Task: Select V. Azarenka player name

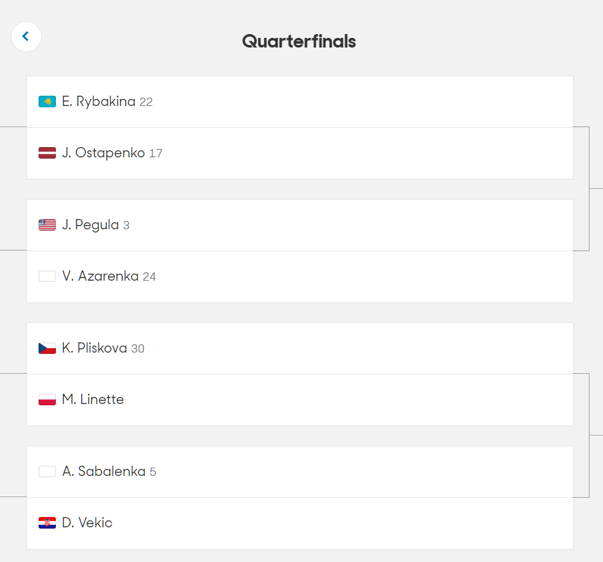Action: click(x=100, y=276)
